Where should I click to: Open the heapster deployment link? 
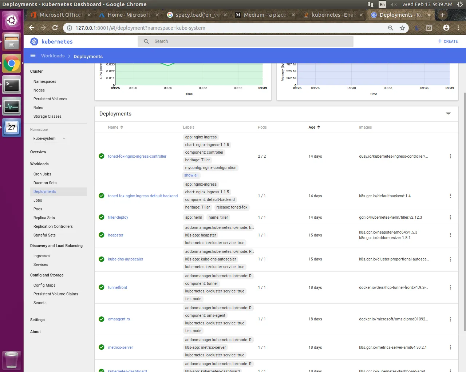115,235
